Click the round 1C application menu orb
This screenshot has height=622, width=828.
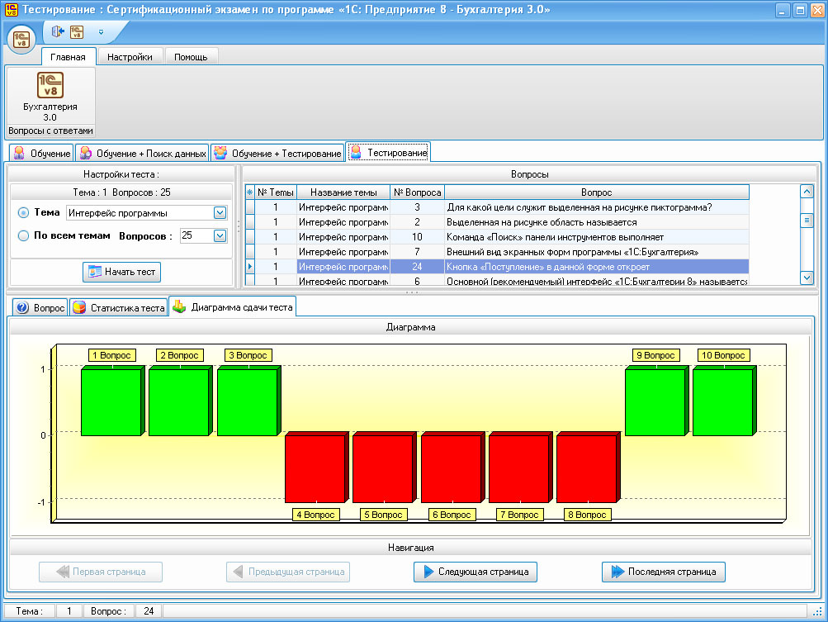tap(21, 40)
